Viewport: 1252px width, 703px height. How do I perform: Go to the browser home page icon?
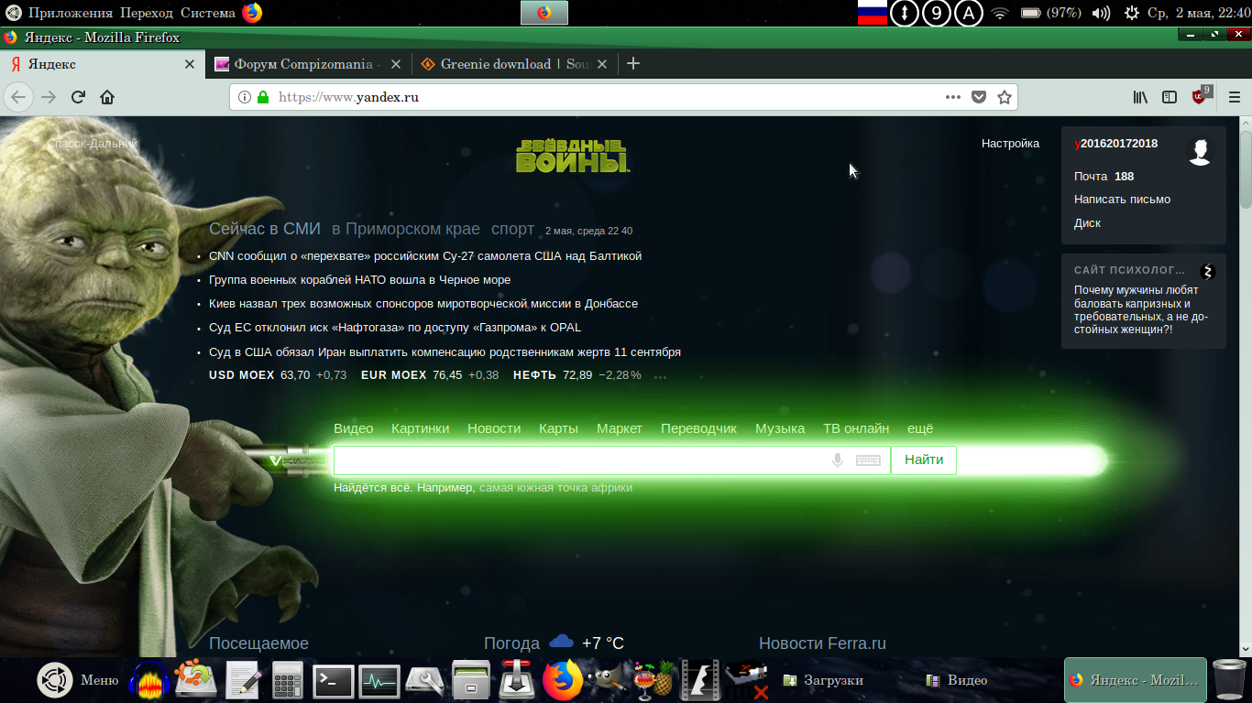(x=107, y=97)
